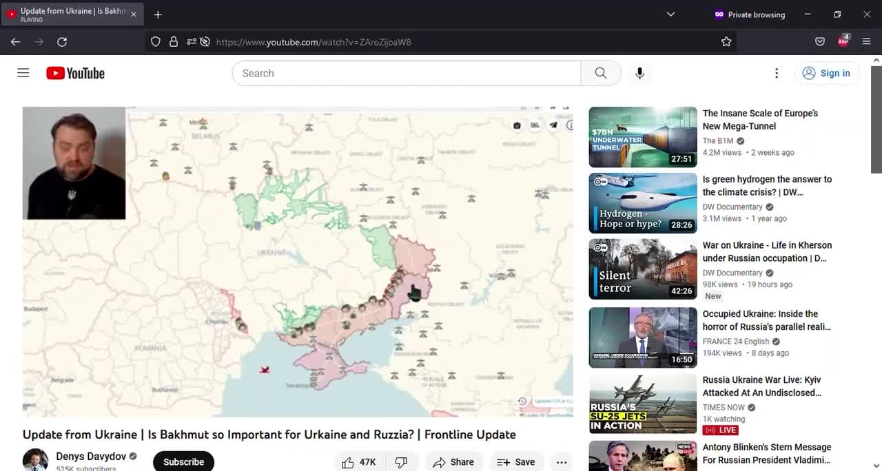Bookmark this page with the star
The width and height of the screenshot is (882, 471).
point(726,42)
